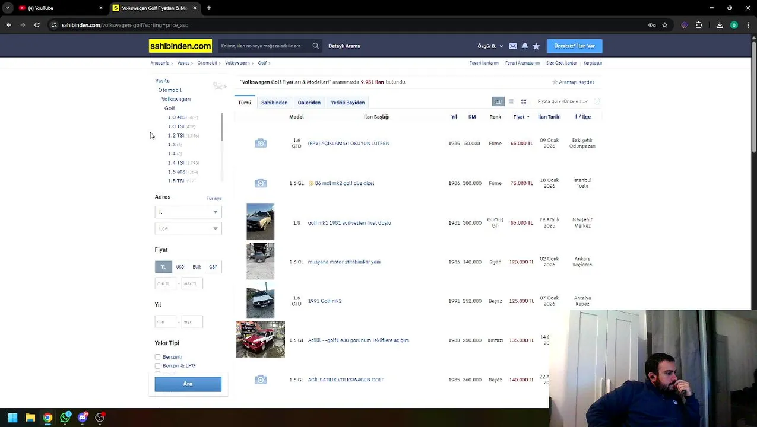Click the sahibinden.com logo

(180, 46)
